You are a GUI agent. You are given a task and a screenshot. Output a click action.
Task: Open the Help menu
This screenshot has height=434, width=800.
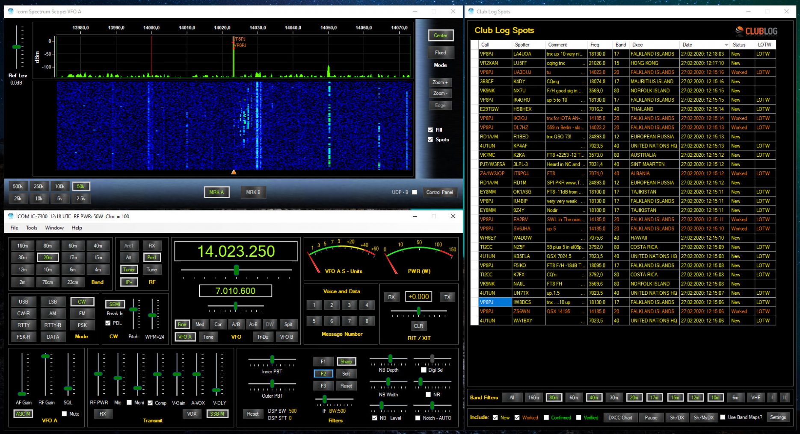[x=77, y=228]
